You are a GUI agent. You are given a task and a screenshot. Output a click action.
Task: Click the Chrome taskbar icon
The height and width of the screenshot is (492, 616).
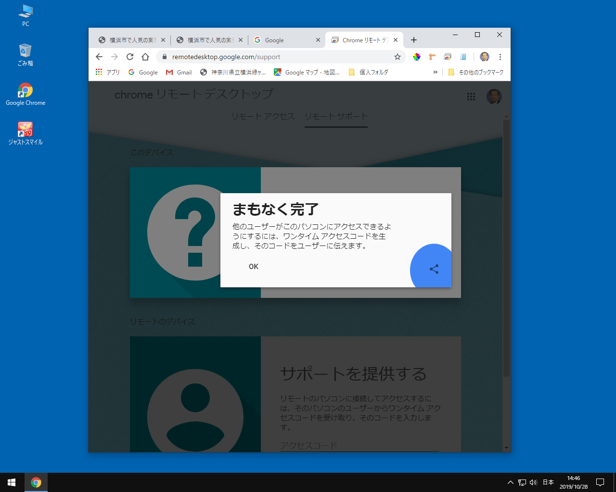pos(36,482)
